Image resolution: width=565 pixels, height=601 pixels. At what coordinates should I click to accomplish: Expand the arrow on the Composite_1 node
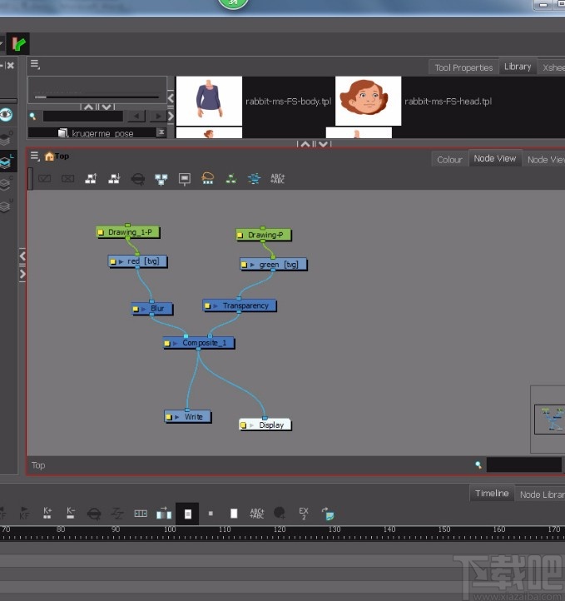(x=175, y=344)
